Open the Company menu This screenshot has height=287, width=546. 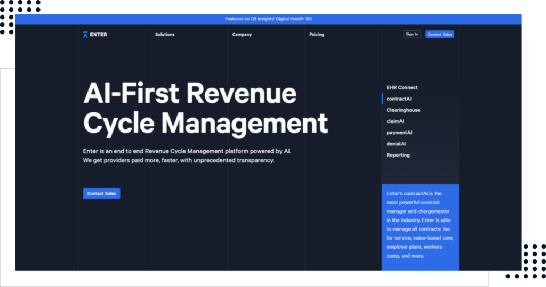tap(242, 35)
